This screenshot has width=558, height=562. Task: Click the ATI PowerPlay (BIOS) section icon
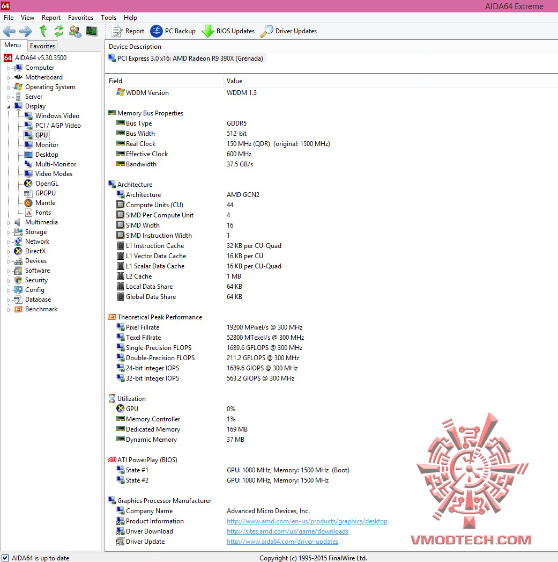[x=112, y=459]
